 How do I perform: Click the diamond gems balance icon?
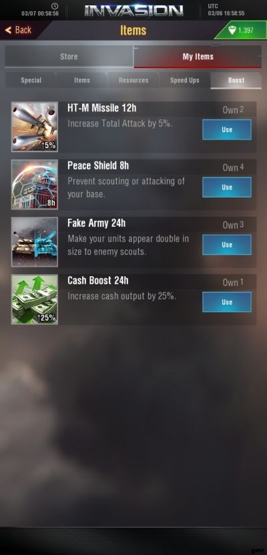[x=232, y=31]
